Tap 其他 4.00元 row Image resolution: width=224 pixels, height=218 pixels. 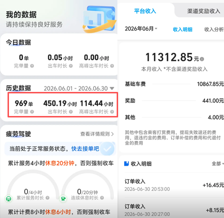coord(174,117)
